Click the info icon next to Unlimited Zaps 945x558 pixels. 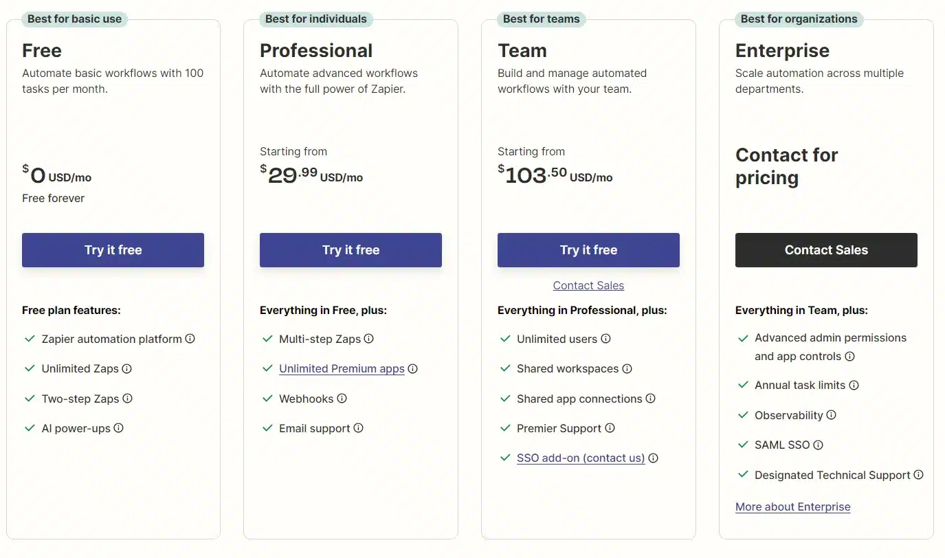[x=126, y=368]
